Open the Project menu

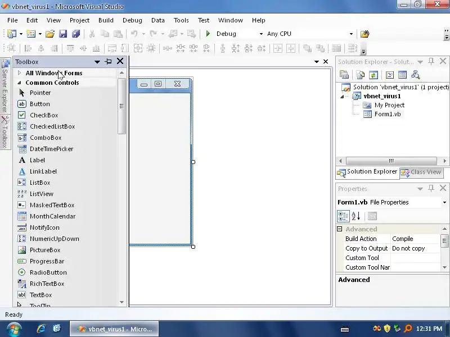(x=79, y=20)
